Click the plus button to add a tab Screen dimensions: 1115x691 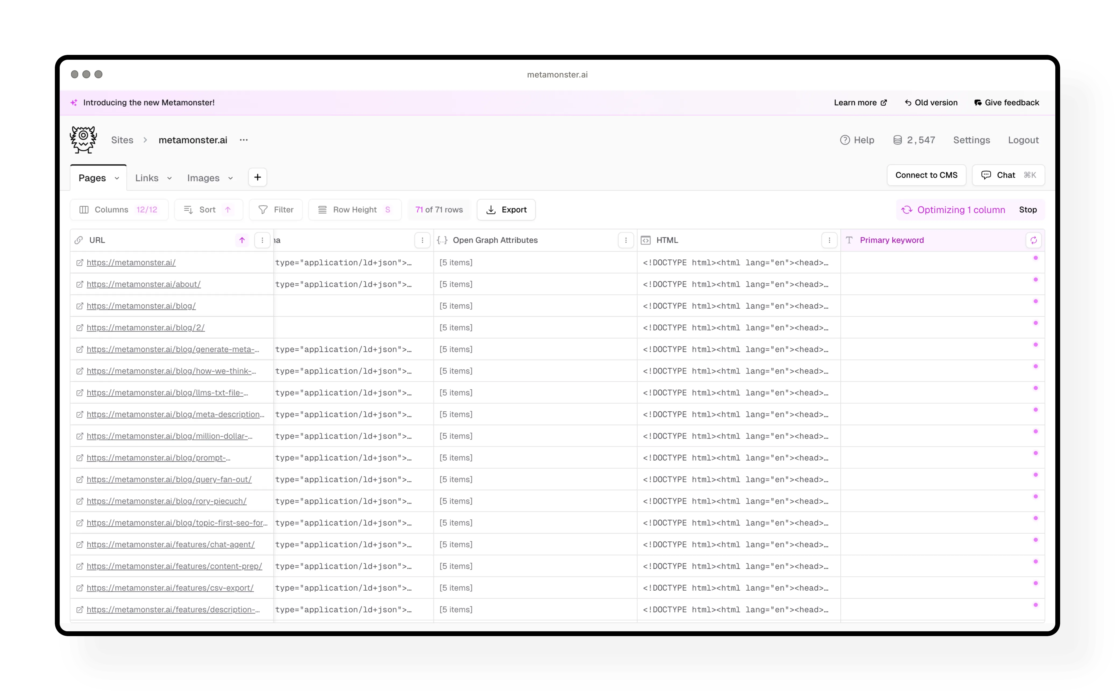tap(258, 177)
